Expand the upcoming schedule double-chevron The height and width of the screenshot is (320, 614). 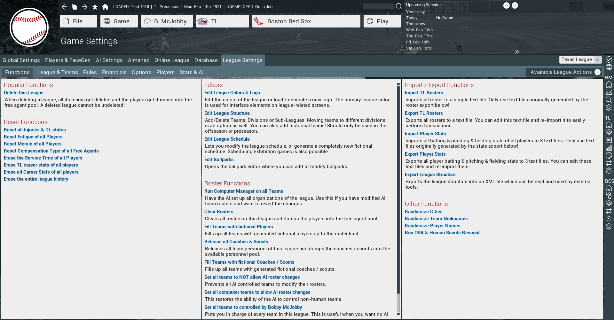pyautogui.click(x=517, y=52)
